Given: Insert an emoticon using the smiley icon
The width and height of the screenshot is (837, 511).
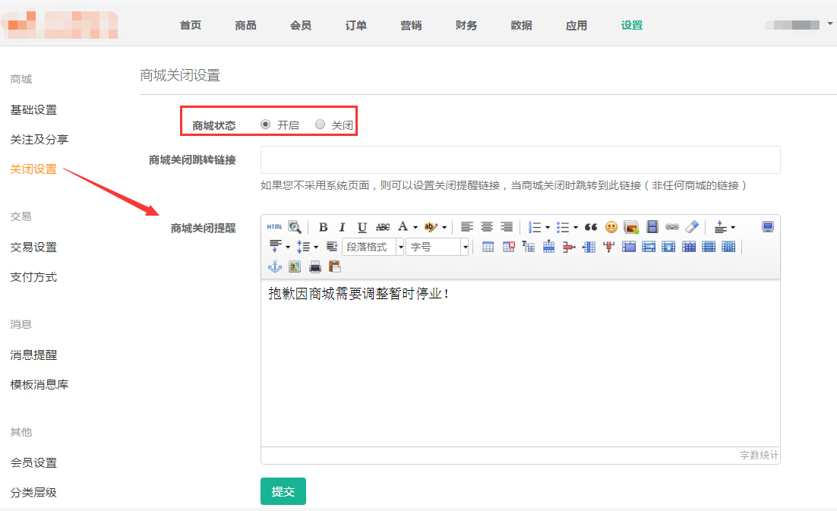Looking at the screenshot, I should (611, 227).
